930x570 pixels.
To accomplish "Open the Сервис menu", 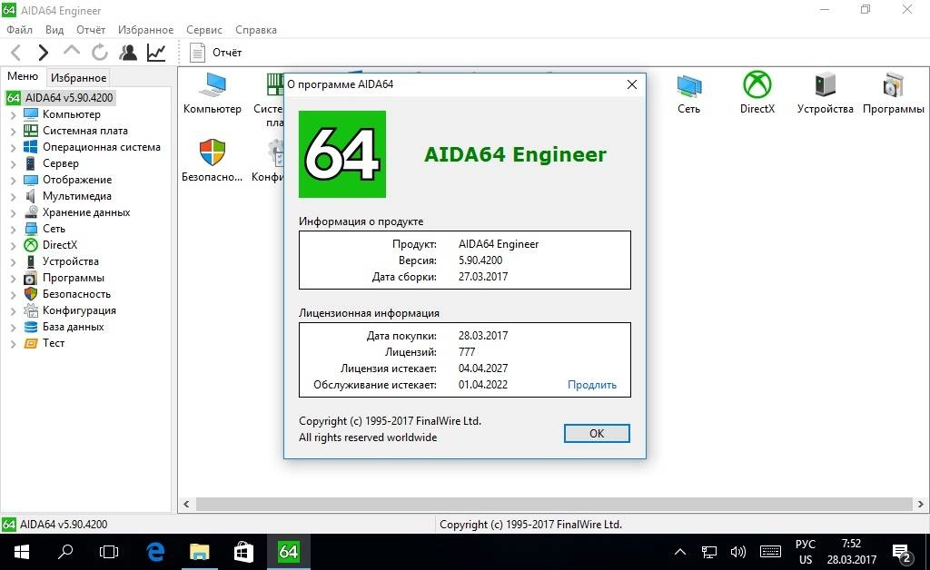I will click(204, 30).
